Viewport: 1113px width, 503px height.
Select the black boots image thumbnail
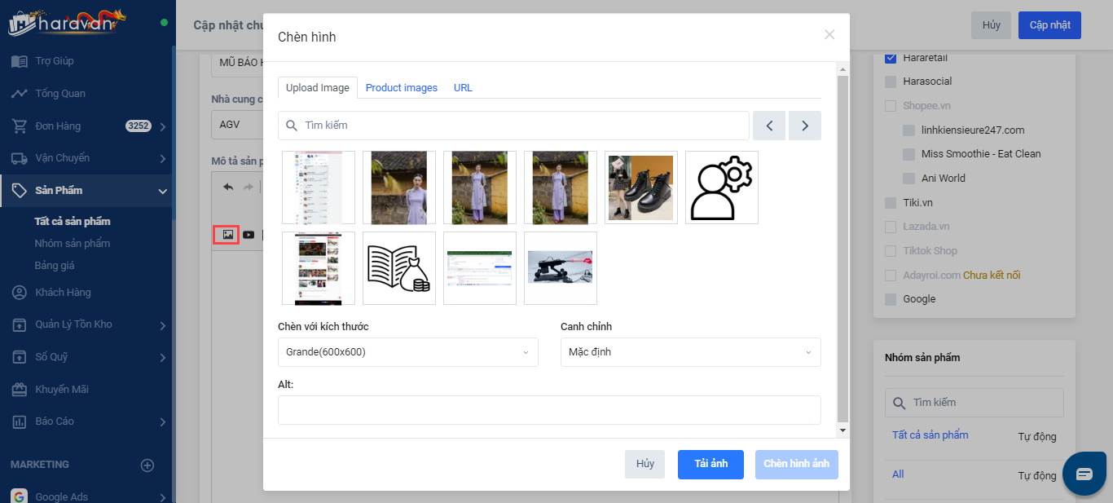pyautogui.click(x=641, y=187)
